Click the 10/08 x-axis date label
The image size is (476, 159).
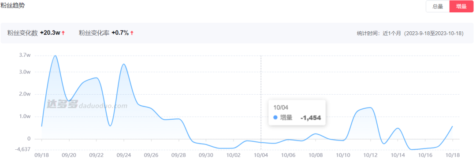pyautogui.click(x=316, y=155)
